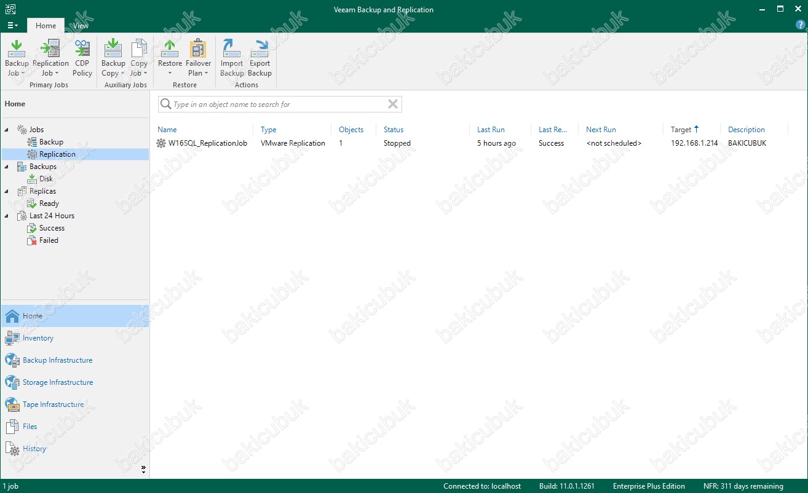Open the main hamburger menu dropdown
Screen dimensions: 808x493
tap(12, 26)
